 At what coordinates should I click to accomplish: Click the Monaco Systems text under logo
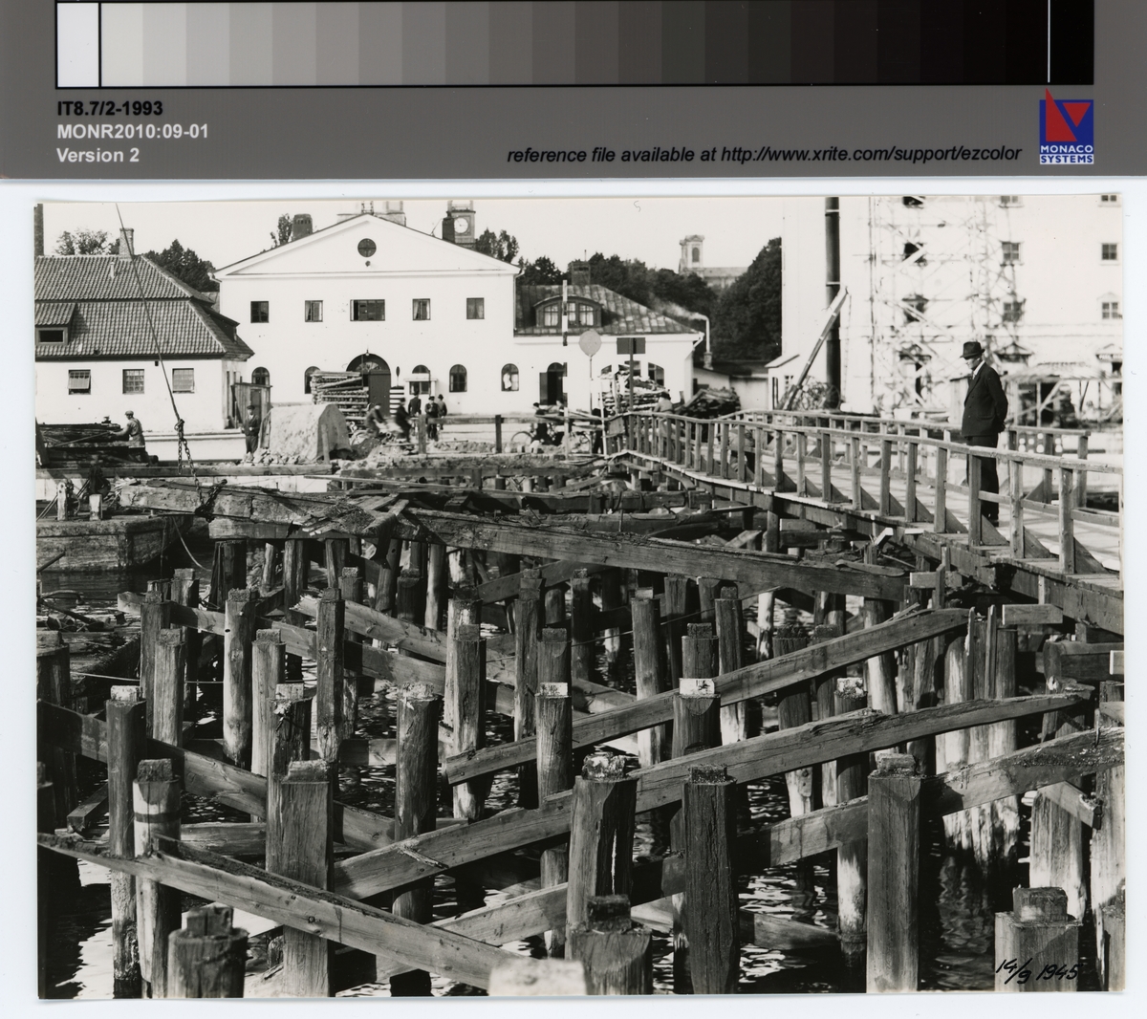click(1067, 153)
